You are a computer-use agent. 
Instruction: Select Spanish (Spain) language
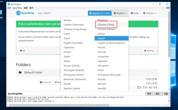[72, 88]
